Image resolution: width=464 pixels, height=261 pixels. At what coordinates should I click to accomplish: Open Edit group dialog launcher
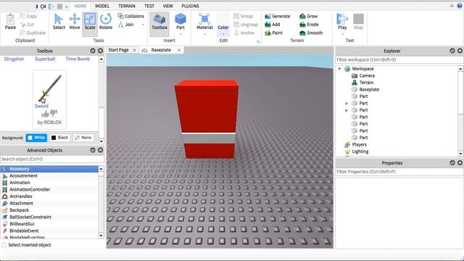258,42
